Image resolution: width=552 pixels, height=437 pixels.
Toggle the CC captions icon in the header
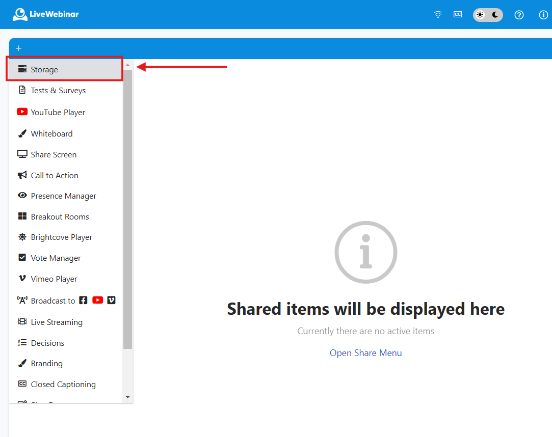[x=458, y=14]
